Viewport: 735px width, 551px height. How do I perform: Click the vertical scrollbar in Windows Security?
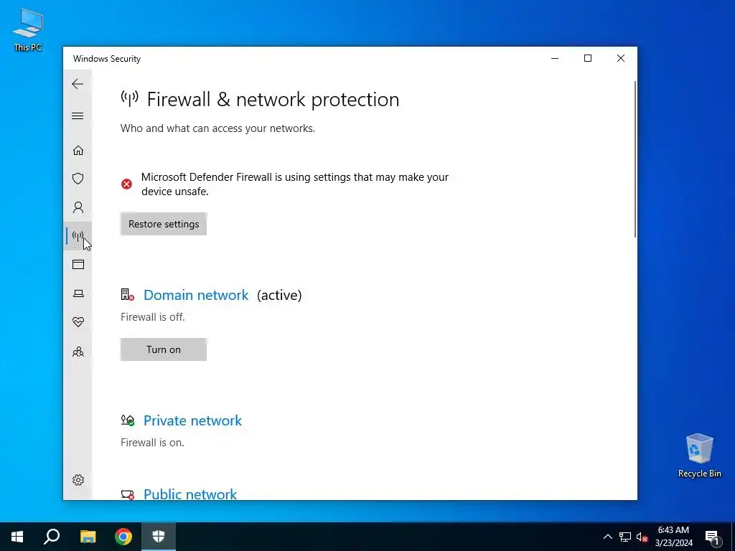[635, 159]
